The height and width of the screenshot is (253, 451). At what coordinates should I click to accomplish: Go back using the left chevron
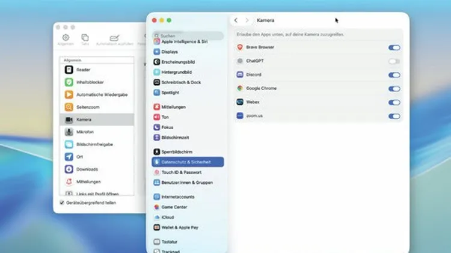(236, 20)
